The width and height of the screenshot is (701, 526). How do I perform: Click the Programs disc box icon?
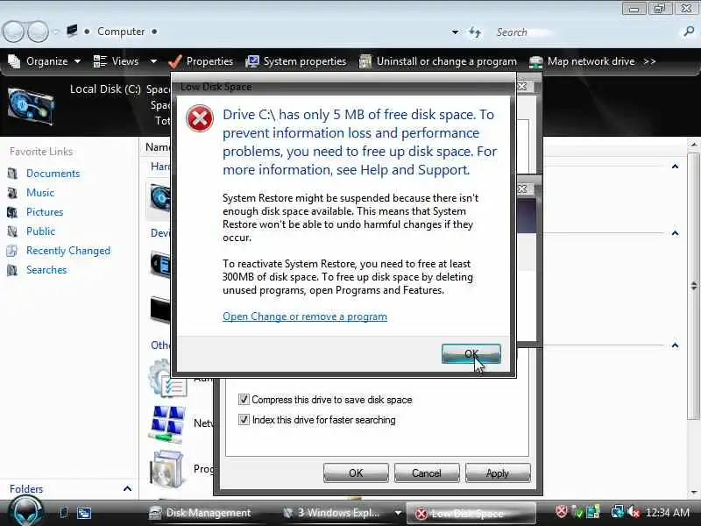tap(166, 469)
